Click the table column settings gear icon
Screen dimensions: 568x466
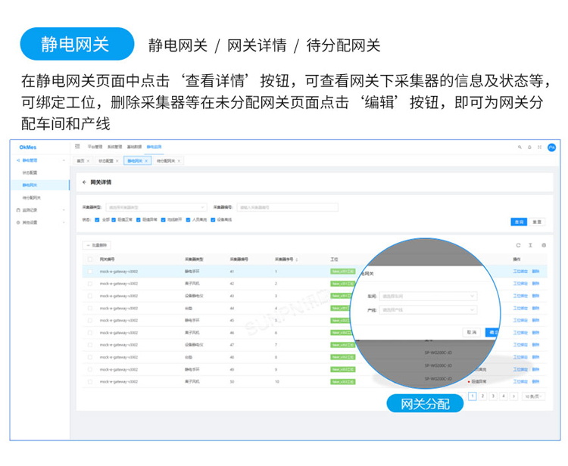point(543,245)
